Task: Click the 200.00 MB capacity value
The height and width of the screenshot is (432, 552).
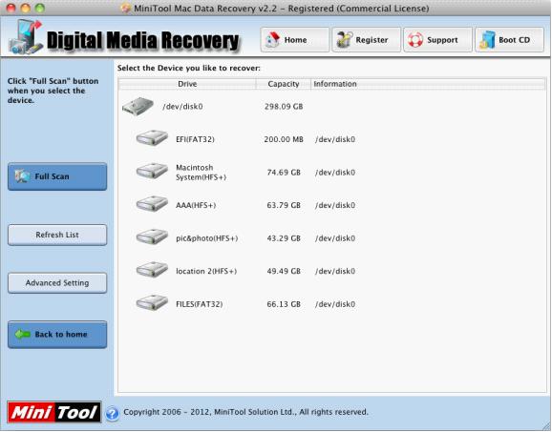Action: pyautogui.click(x=284, y=139)
